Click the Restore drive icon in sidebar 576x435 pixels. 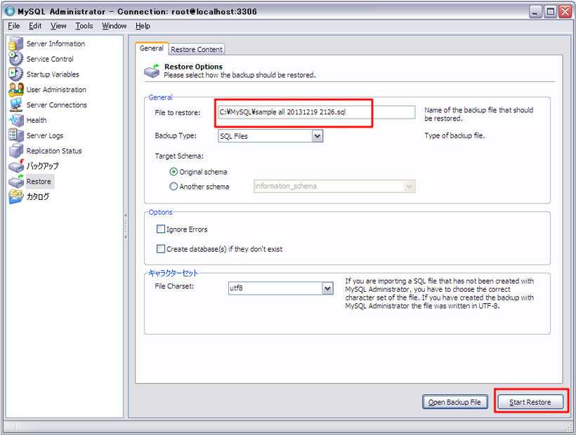pyautogui.click(x=16, y=181)
